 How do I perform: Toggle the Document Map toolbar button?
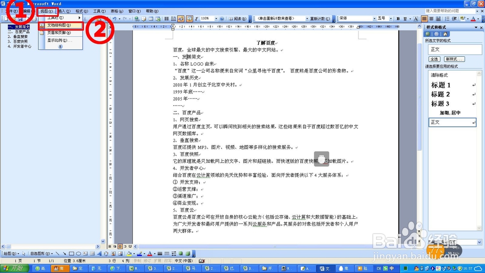[x=190, y=18]
